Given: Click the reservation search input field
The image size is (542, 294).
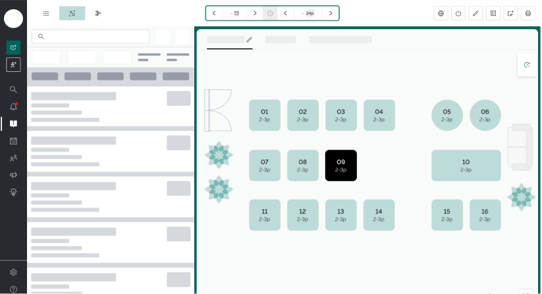Looking at the screenshot, I should click(91, 36).
